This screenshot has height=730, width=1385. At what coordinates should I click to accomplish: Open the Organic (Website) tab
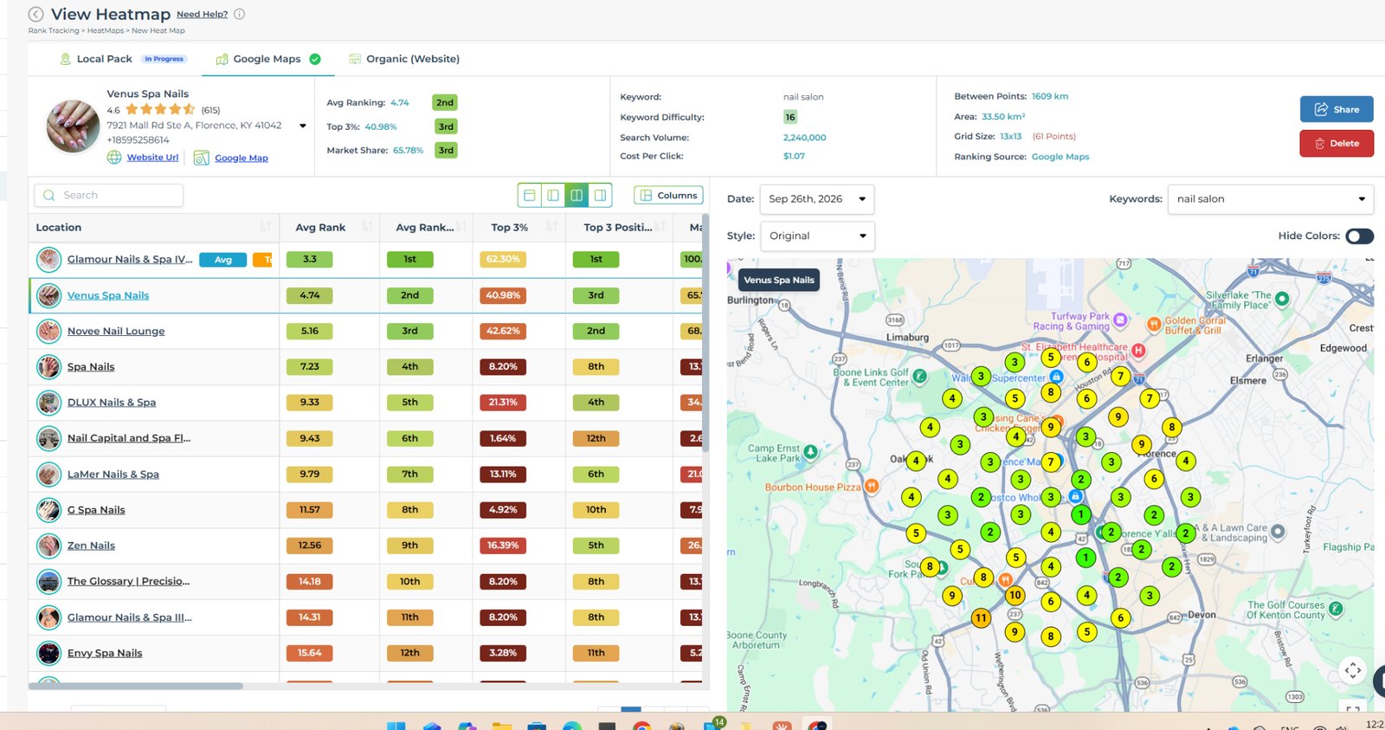[404, 59]
